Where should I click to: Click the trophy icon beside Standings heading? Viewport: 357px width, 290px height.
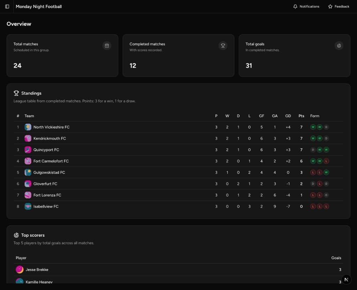pyautogui.click(x=16, y=93)
